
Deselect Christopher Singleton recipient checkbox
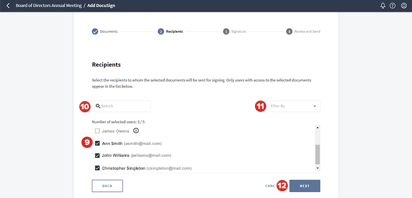coord(97,168)
